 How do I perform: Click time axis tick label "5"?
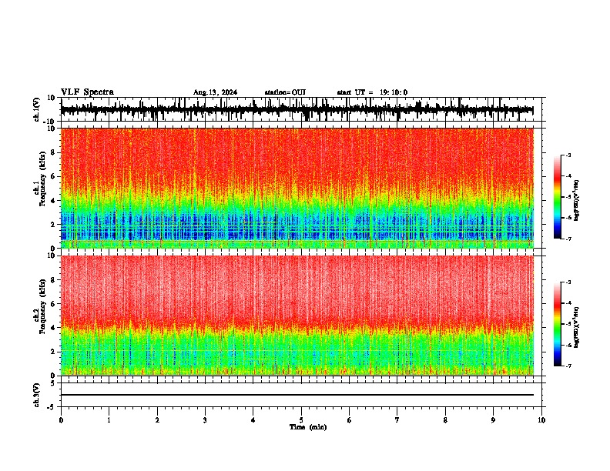tap(301, 420)
